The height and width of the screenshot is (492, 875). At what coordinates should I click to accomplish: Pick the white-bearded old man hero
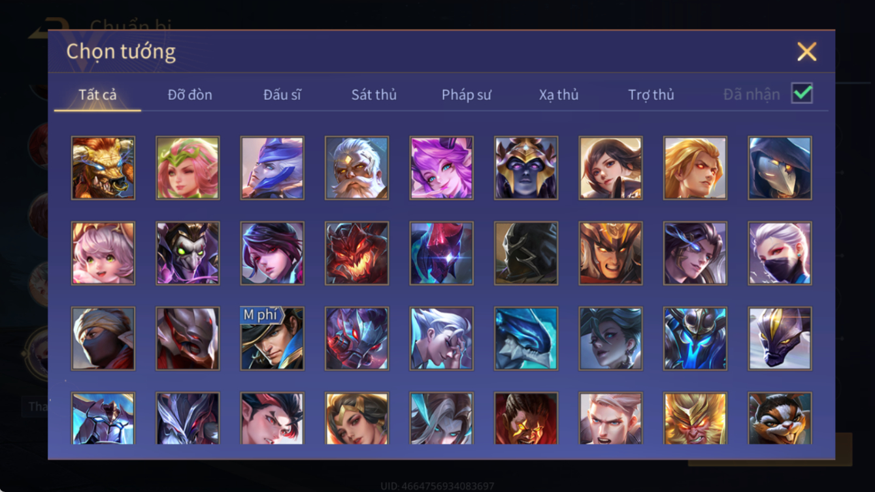[x=357, y=168]
